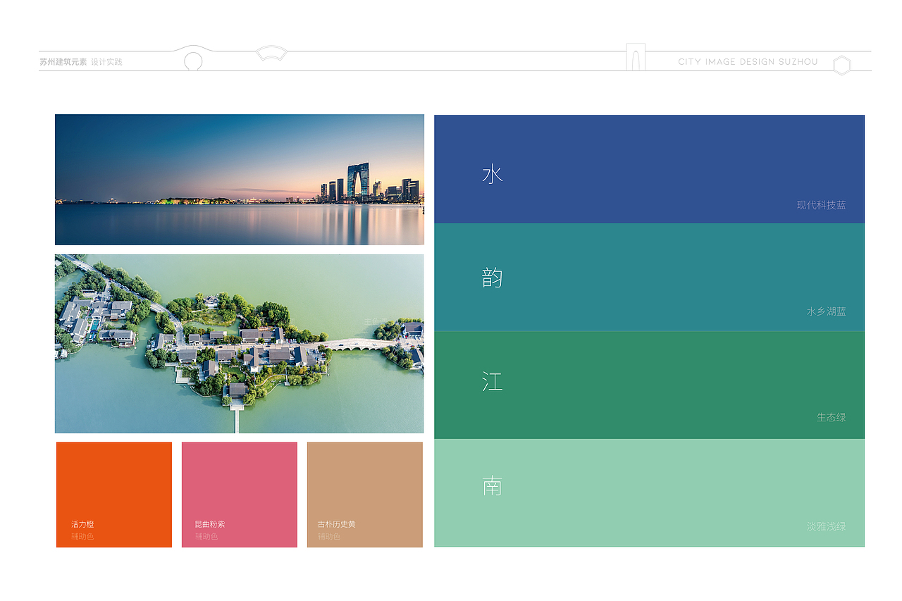Open the aerial island village photo
This screenshot has width=902, height=601.
point(240,344)
